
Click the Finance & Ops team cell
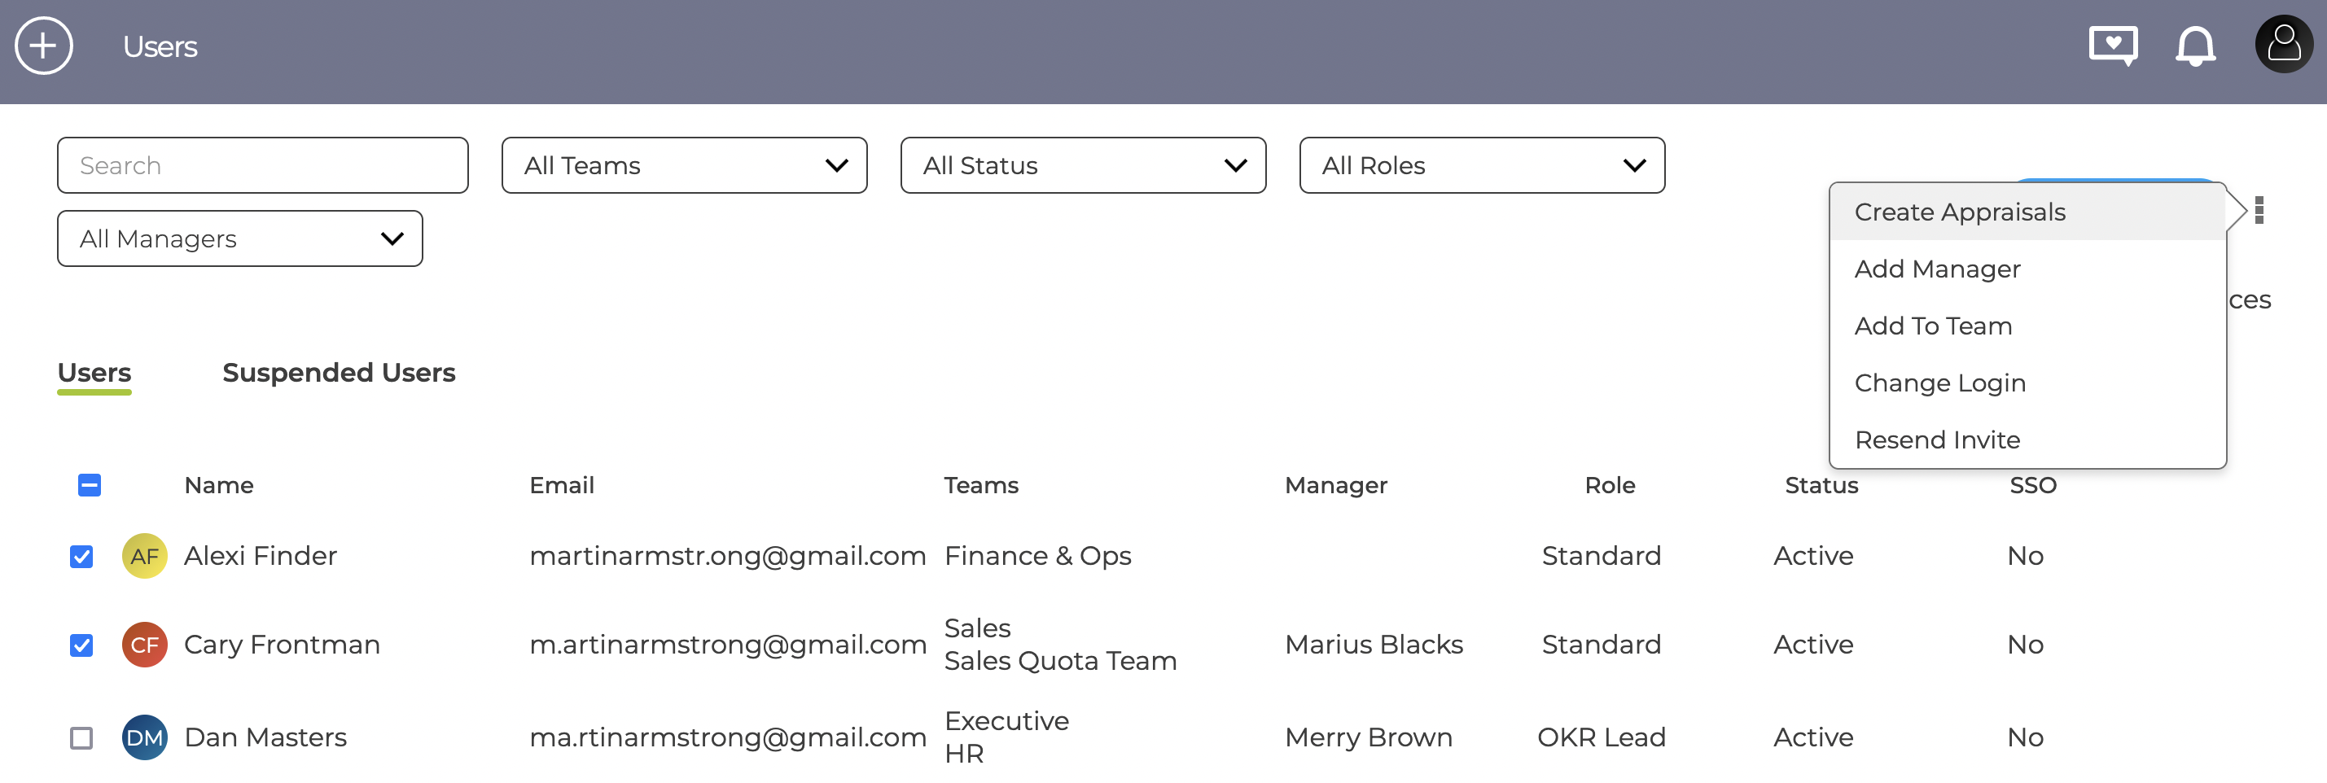(x=1038, y=556)
